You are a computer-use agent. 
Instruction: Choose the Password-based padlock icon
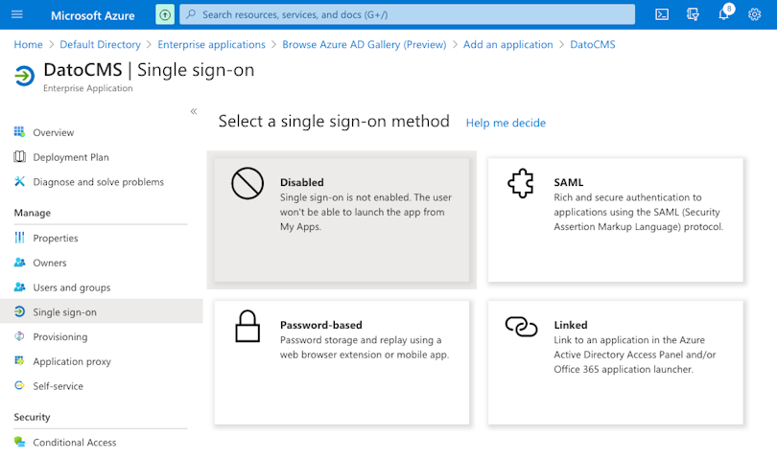(x=247, y=327)
